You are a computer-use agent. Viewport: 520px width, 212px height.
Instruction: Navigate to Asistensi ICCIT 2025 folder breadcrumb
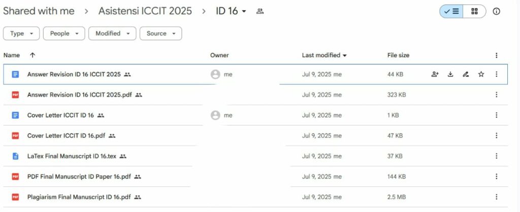coord(145,11)
